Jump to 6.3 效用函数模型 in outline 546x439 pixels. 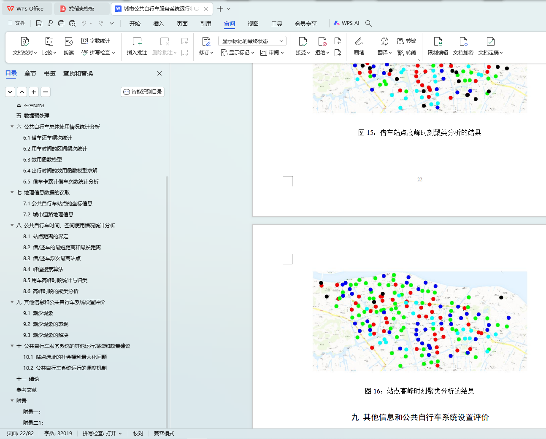(x=43, y=159)
